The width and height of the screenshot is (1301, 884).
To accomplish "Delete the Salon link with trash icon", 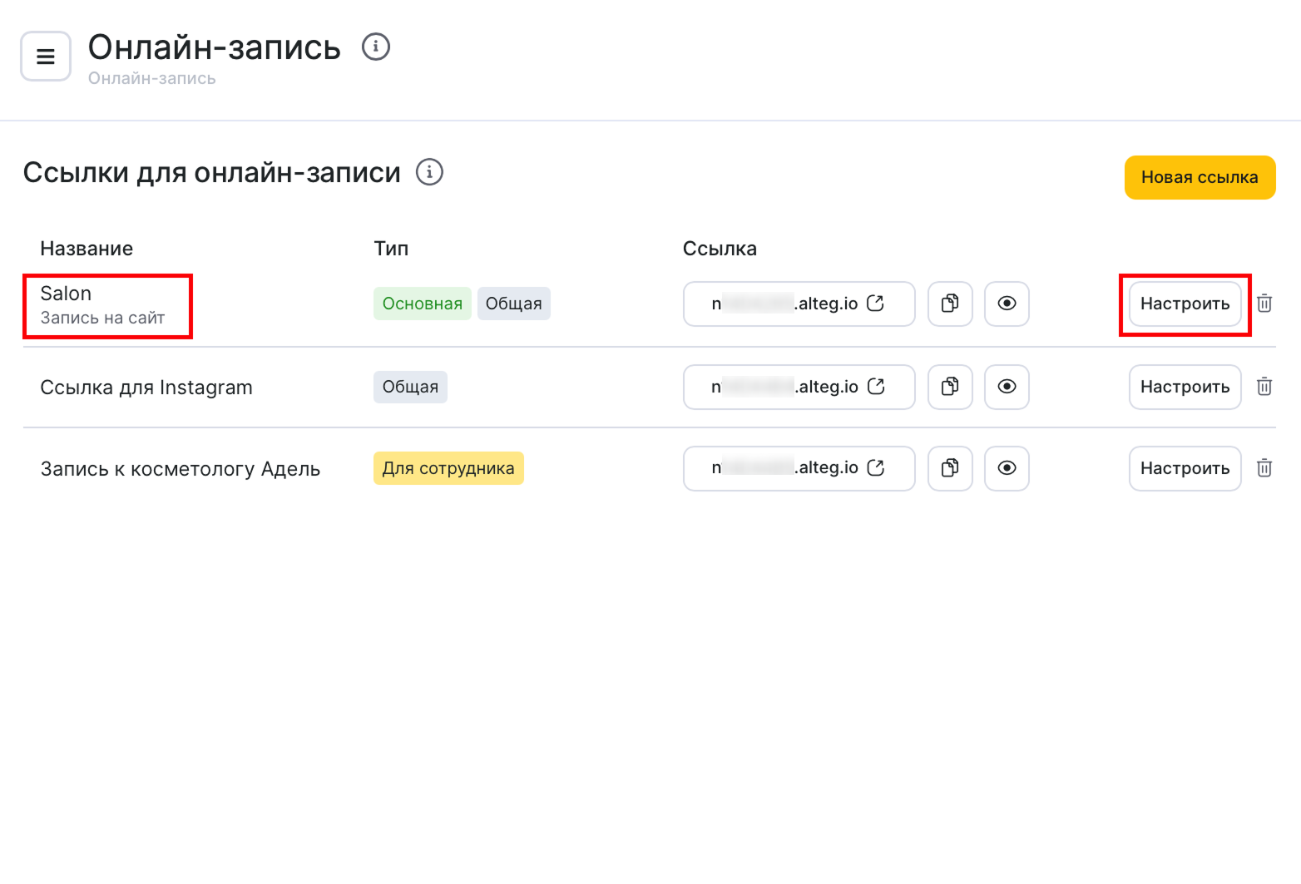I will click(x=1264, y=304).
